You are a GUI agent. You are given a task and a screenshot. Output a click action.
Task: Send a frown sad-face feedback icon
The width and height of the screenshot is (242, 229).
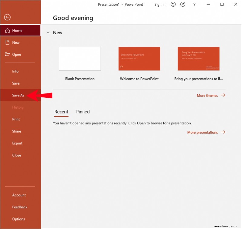pyautogui.click(x=183, y=4)
